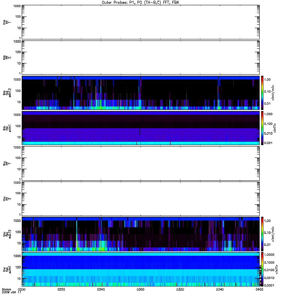The width and height of the screenshot is (281, 300).
Task: Click the 0320 time label on the x-axis
Action: pos(180,289)
